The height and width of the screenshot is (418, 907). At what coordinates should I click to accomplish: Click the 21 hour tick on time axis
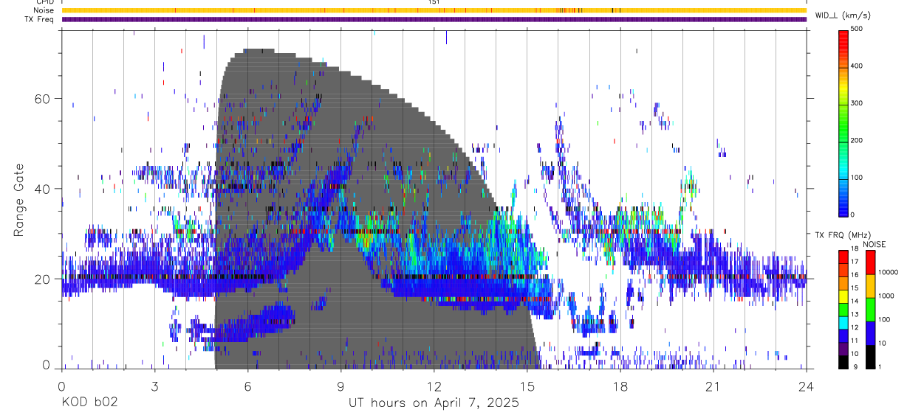(x=713, y=386)
